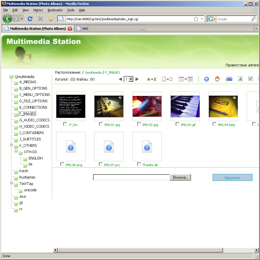The image size is (260, 260).
Task: Bookmark this page with the star icon
Action: pos(196,19)
